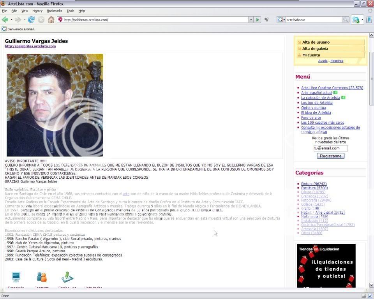Viewport: 374px width, 299px height.
Task: Click the 'Escribe una' pencil icon
Action: (x=67, y=277)
